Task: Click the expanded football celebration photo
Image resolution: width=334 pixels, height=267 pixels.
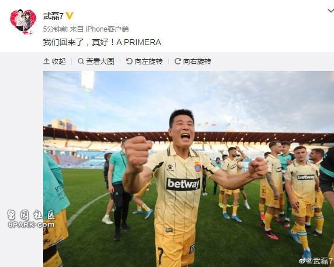Action: pos(189,169)
